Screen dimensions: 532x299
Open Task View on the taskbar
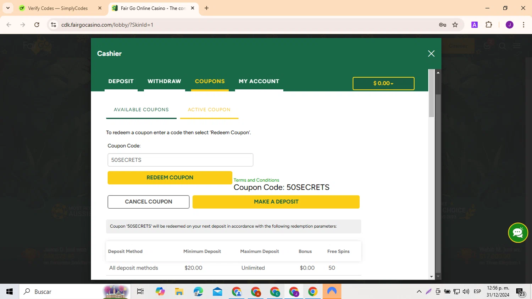pyautogui.click(x=140, y=292)
